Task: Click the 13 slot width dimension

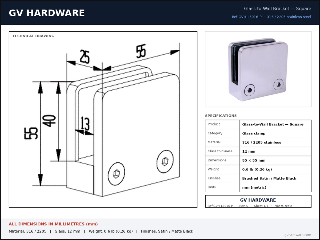Action: tap(85, 124)
